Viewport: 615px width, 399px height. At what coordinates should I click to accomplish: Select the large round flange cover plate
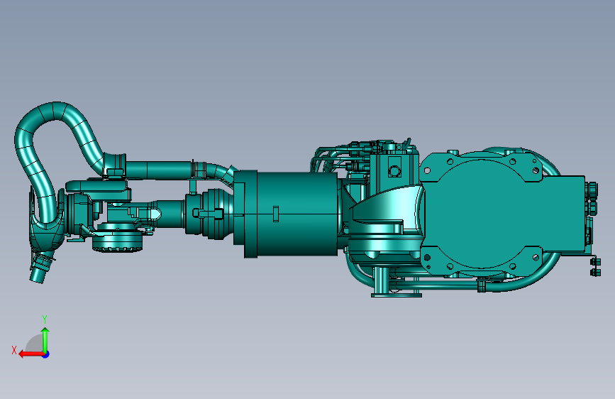482,212
